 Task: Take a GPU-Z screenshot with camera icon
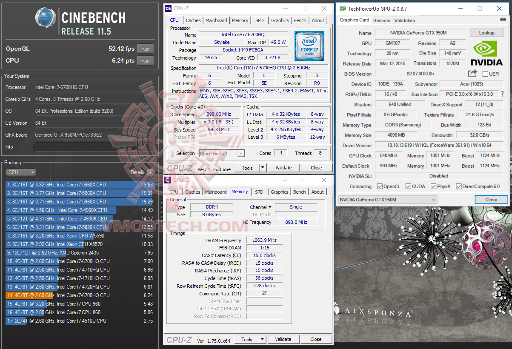click(x=503, y=20)
